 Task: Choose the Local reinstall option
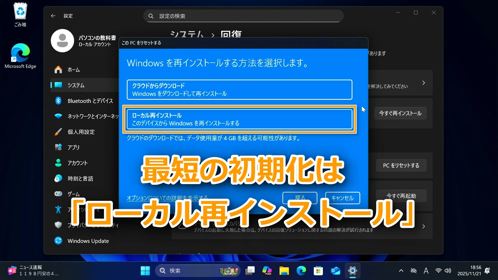tap(239, 119)
